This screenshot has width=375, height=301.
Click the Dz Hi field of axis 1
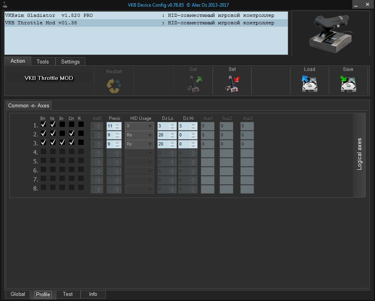(188, 126)
